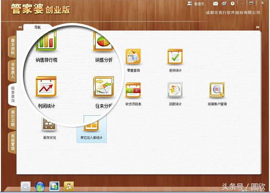Open the 零售查询 retail query icon
Viewport: 270px width, 193px height.
click(x=133, y=57)
